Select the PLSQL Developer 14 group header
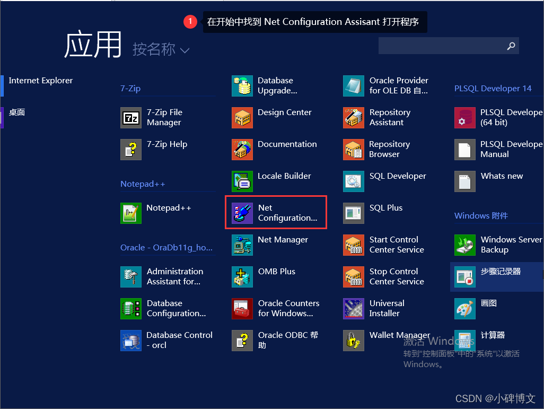 point(493,89)
